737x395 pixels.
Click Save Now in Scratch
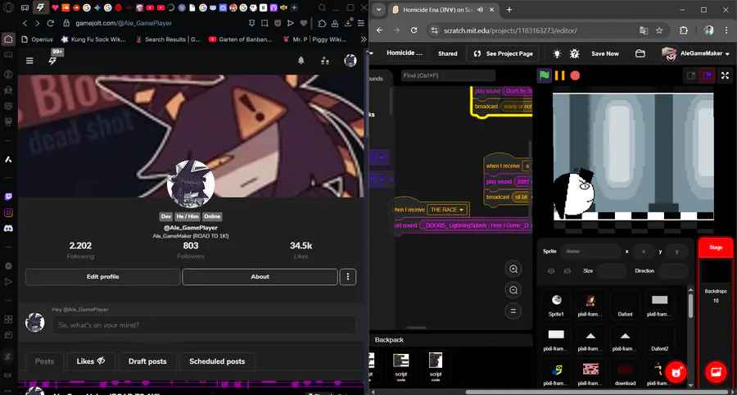605,53
